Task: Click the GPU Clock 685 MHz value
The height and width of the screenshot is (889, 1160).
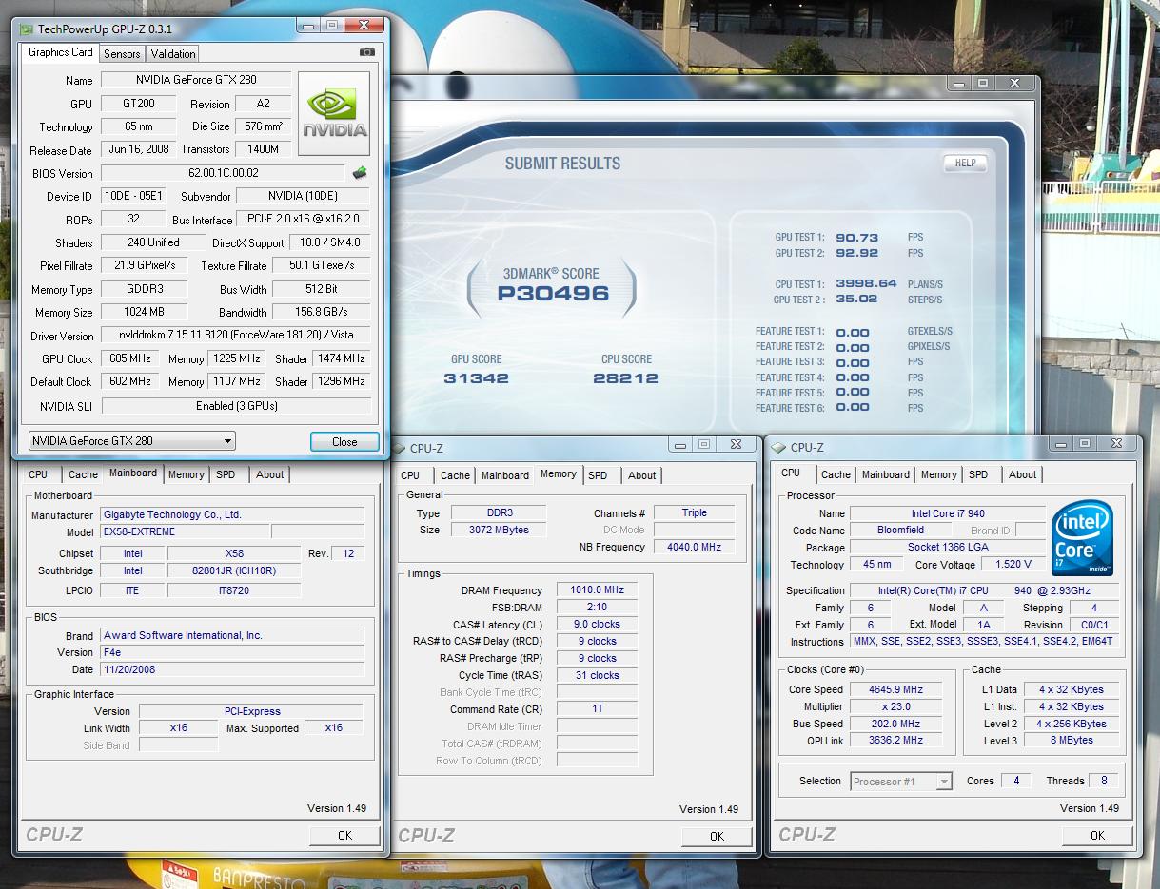Action: pos(131,359)
